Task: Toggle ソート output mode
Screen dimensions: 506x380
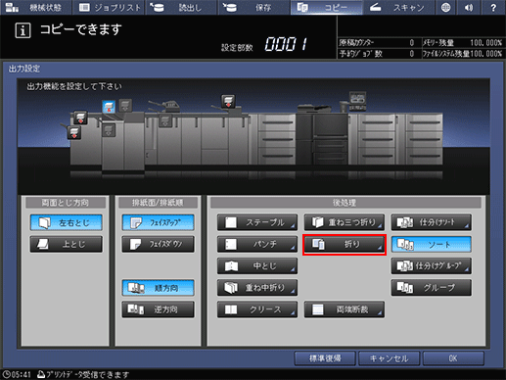Action: click(432, 244)
